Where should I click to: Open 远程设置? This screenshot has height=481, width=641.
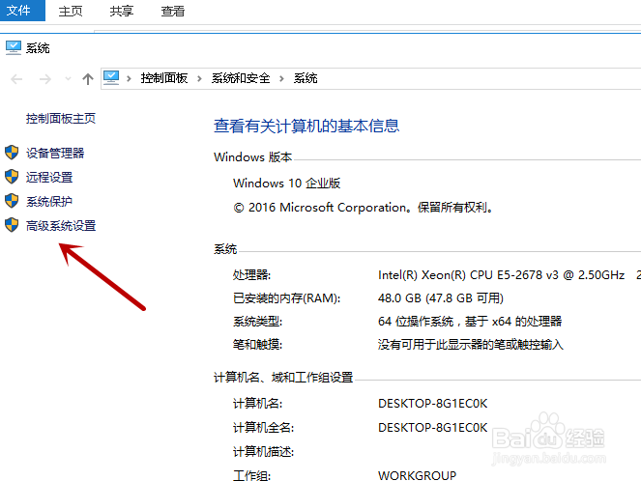(49, 177)
